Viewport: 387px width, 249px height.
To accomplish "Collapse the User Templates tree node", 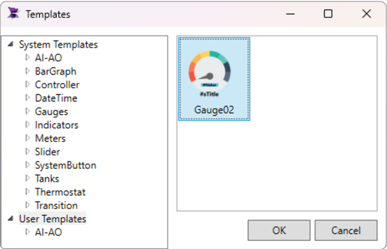I will [x=11, y=219].
